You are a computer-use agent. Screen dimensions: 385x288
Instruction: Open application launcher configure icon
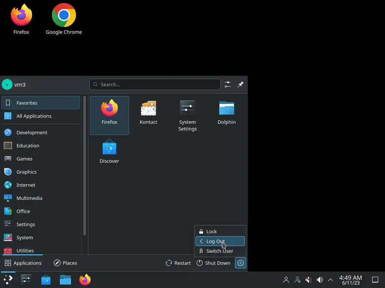coord(228,84)
